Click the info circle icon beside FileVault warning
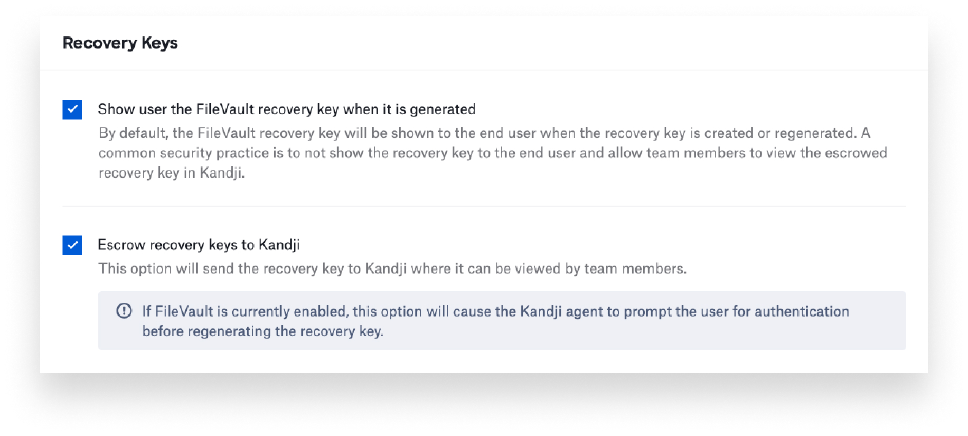 coord(124,311)
